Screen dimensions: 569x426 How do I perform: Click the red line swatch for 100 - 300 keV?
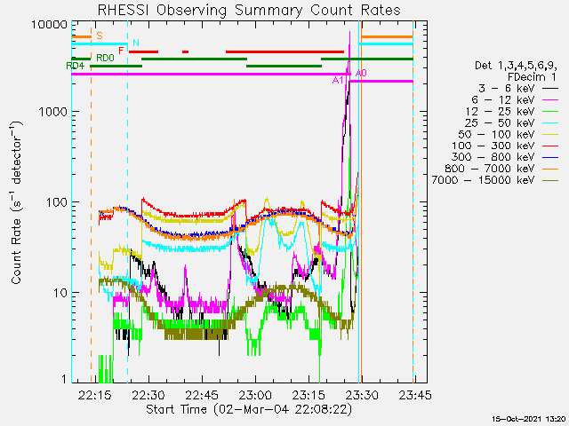click(x=550, y=146)
